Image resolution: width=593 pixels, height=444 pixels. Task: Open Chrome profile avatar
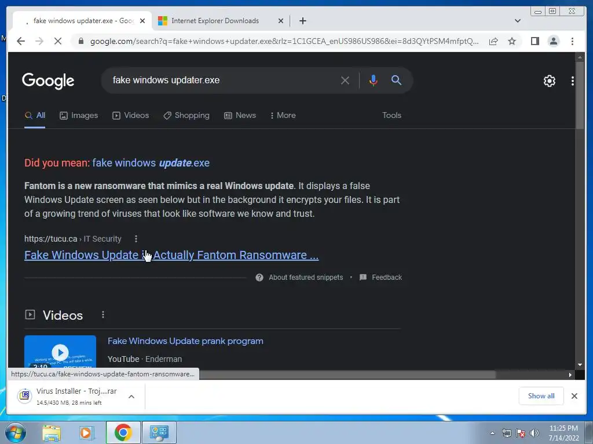click(553, 41)
